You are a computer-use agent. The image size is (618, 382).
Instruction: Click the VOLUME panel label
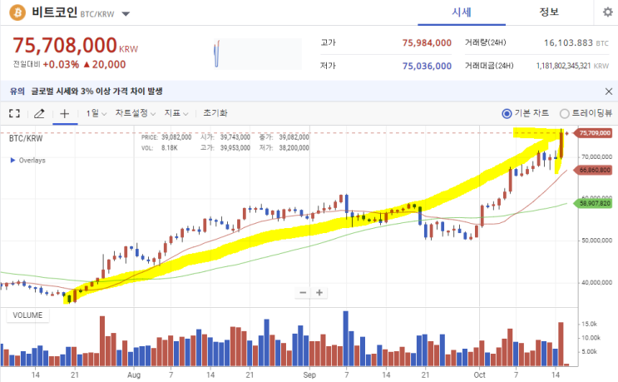point(27,315)
